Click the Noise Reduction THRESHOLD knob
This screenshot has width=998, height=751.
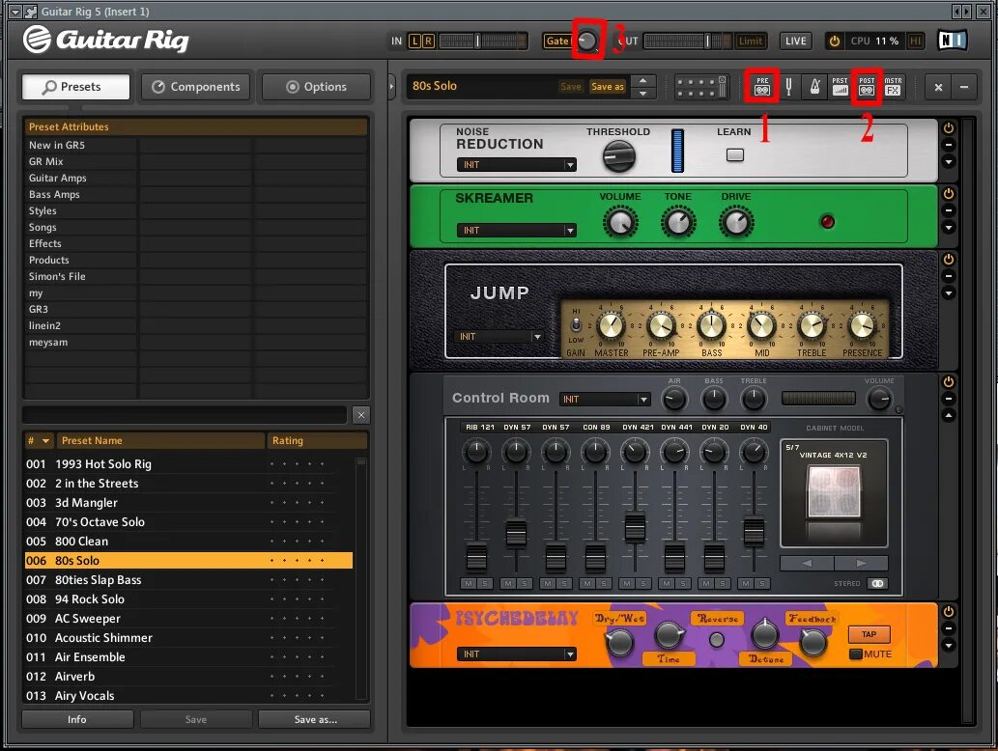(x=618, y=155)
